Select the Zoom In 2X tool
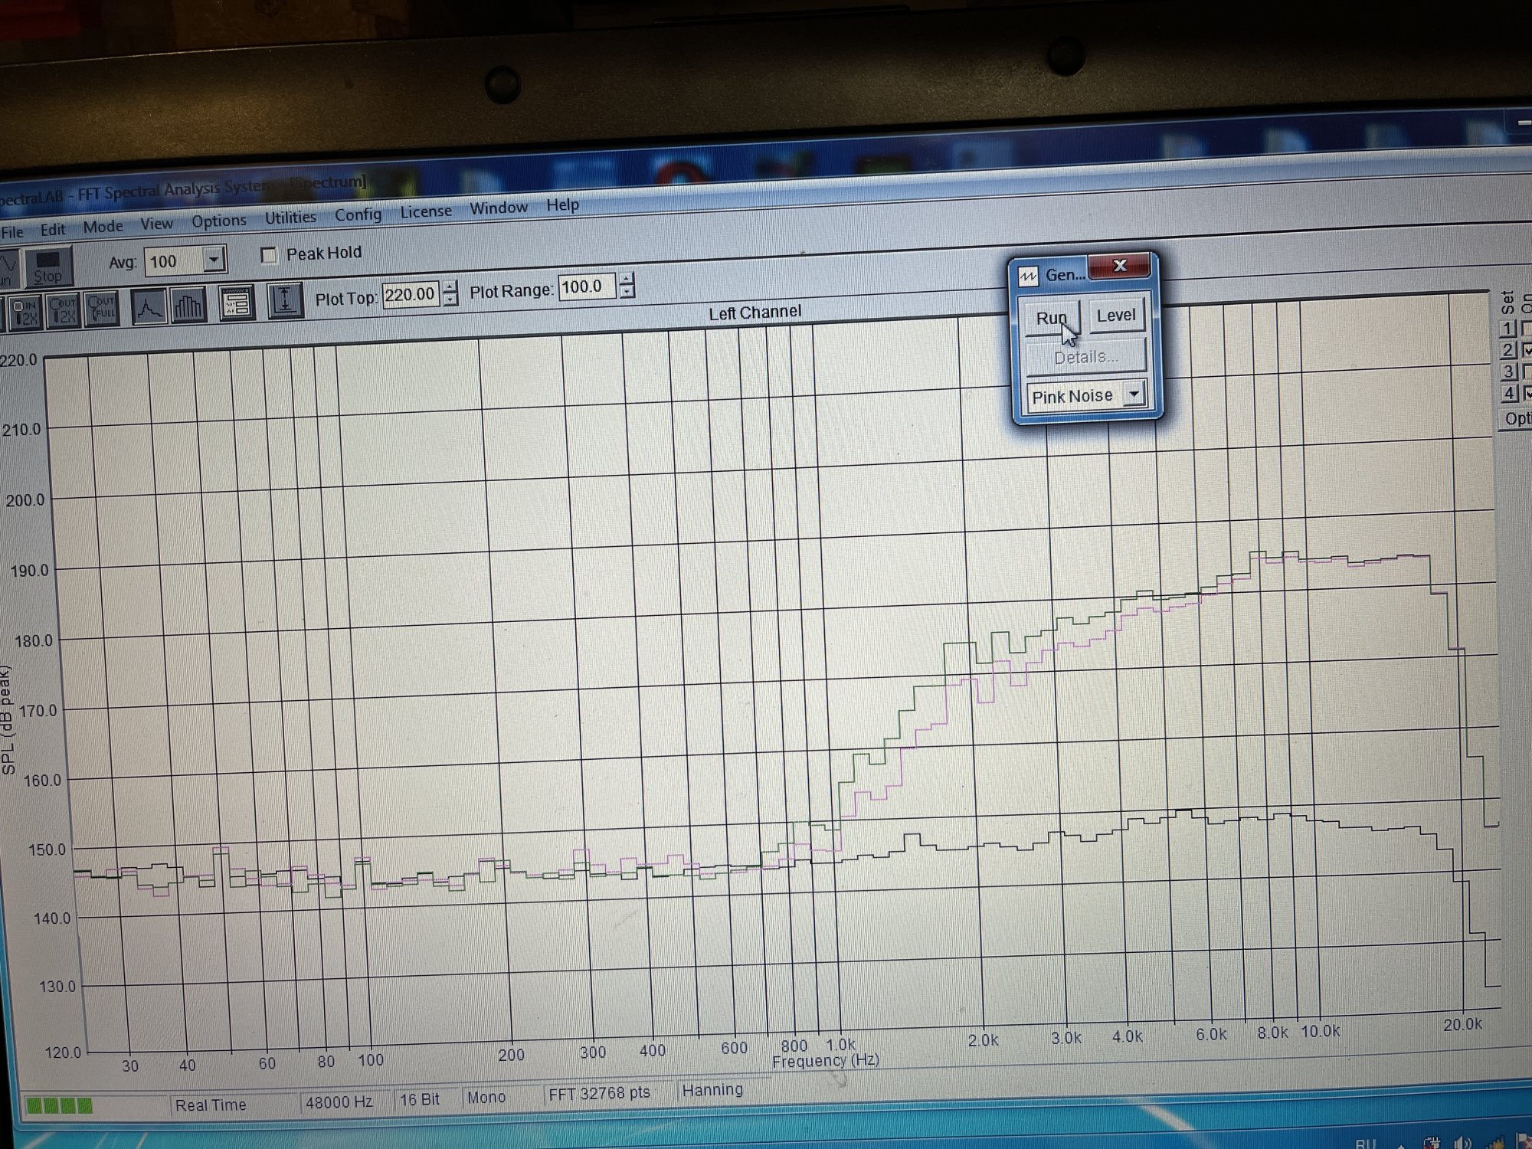Screen dimensions: 1532x1149 point(25,311)
